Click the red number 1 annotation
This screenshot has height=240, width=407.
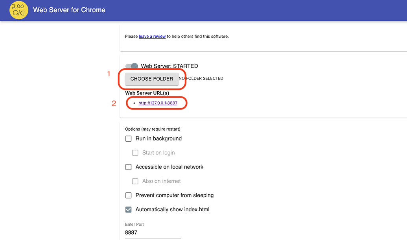[x=109, y=74]
